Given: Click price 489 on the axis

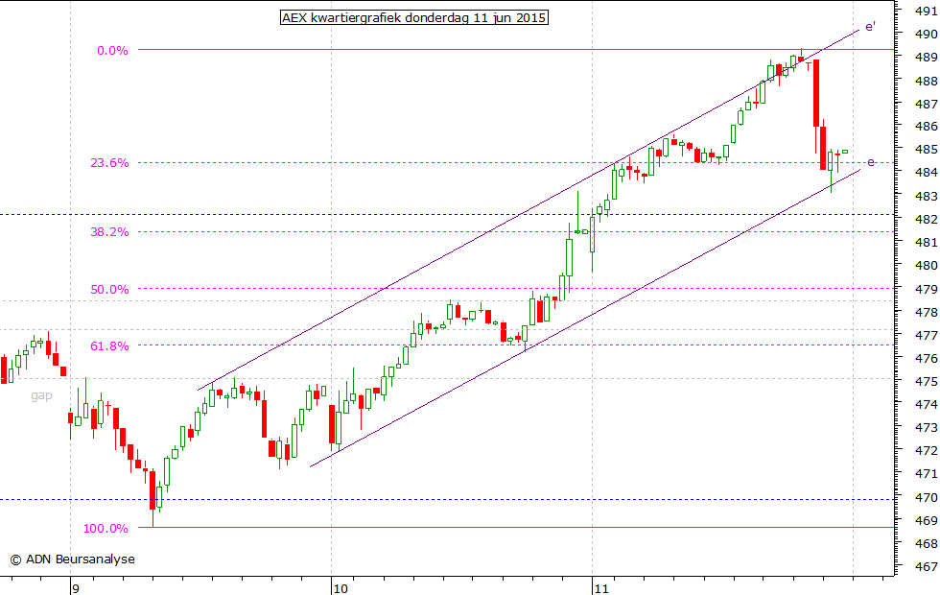Looking at the screenshot, I should click(x=927, y=57).
